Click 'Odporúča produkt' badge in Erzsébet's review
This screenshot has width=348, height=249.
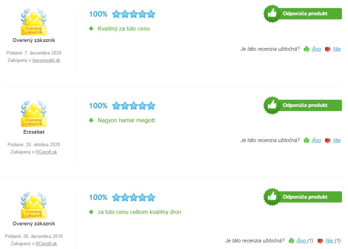point(302,105)
